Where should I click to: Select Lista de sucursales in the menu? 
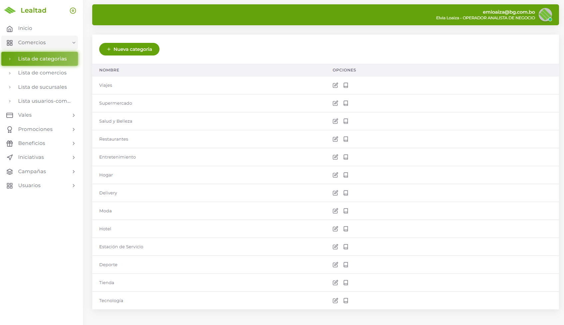(43, 87)
